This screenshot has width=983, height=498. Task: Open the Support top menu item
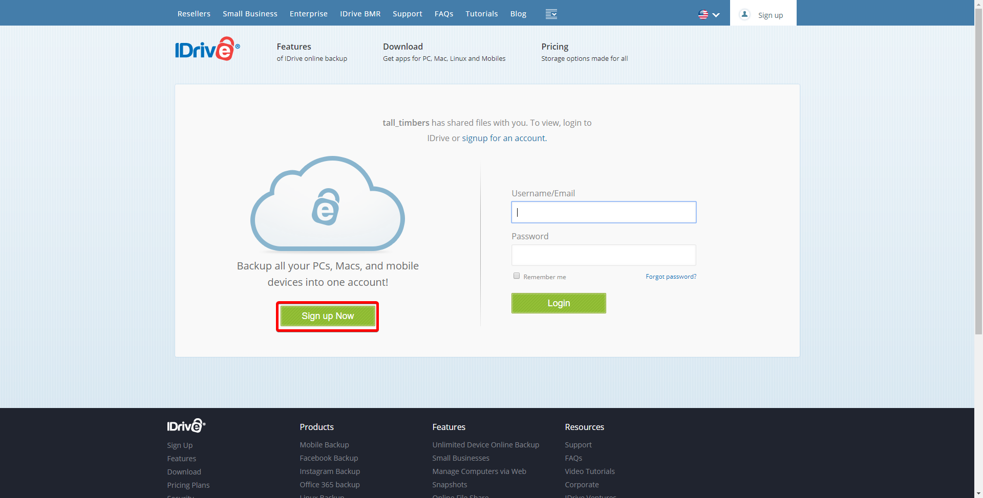(408, 14)
